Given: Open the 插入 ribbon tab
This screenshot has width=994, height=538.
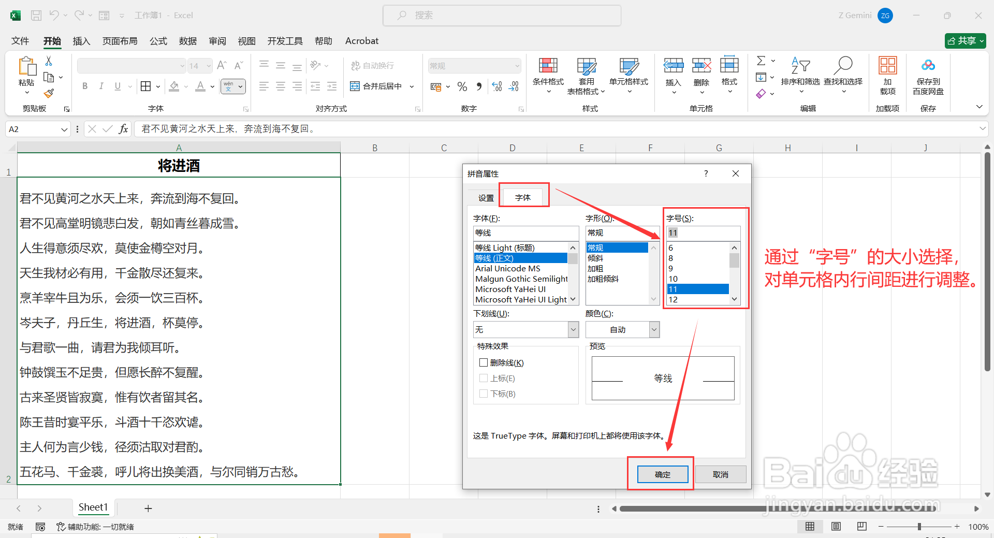Looking at the screenshot, I should pyautogui.click(x=81, y=41).
